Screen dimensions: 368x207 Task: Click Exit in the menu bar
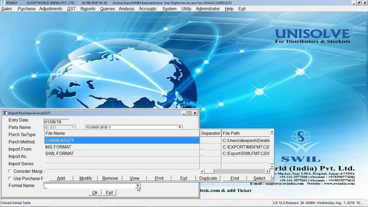coord(241,9)
